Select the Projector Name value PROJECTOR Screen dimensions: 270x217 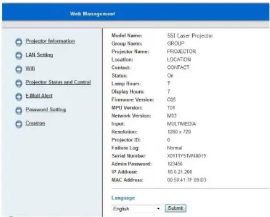pyautogui.click(x=182, y=52)
